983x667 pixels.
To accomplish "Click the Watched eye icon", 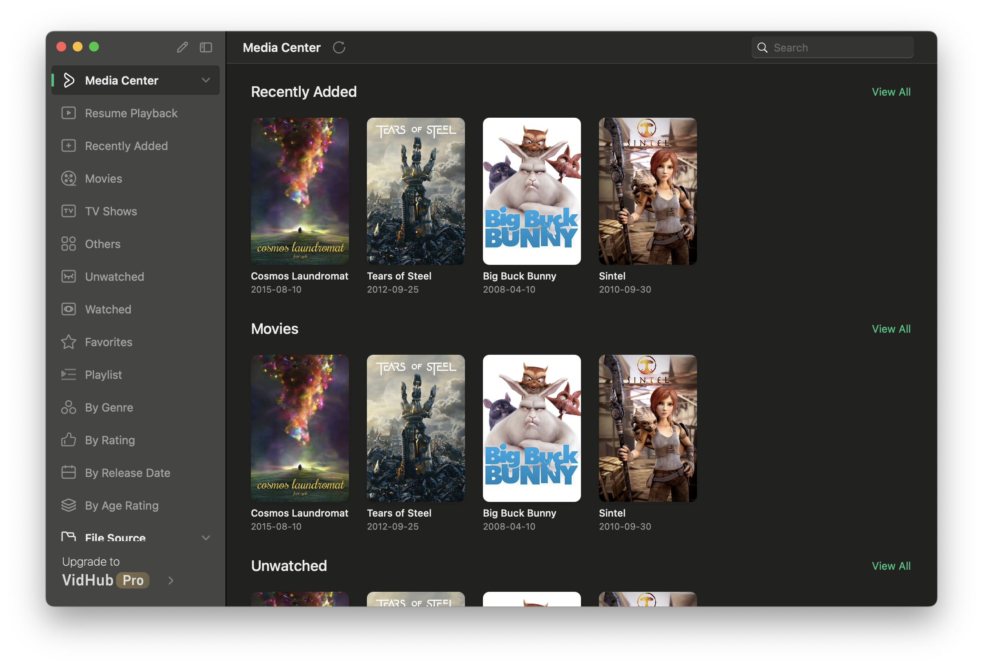I will 69,309.
